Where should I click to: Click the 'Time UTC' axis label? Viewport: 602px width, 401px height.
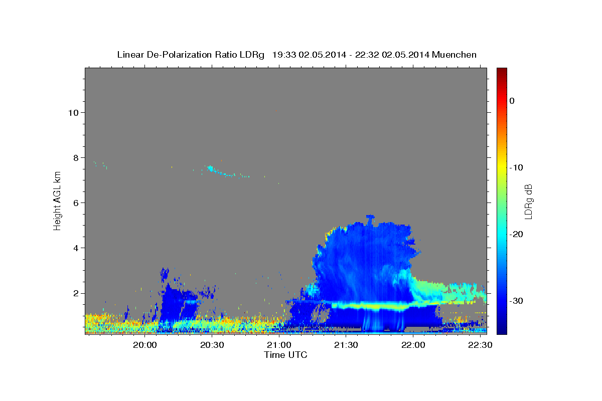[285, 355]
